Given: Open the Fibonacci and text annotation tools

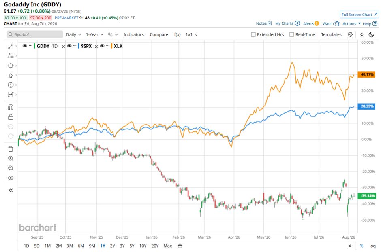Looking at the screenshot, I should [x=11, y=56].
